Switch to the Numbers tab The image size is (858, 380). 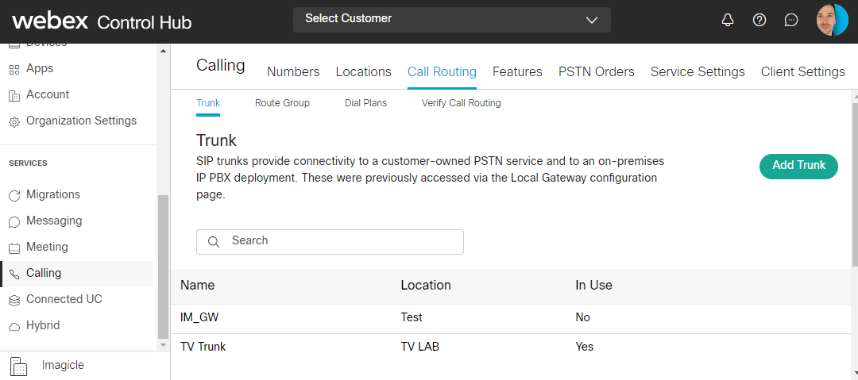point(293,72)
